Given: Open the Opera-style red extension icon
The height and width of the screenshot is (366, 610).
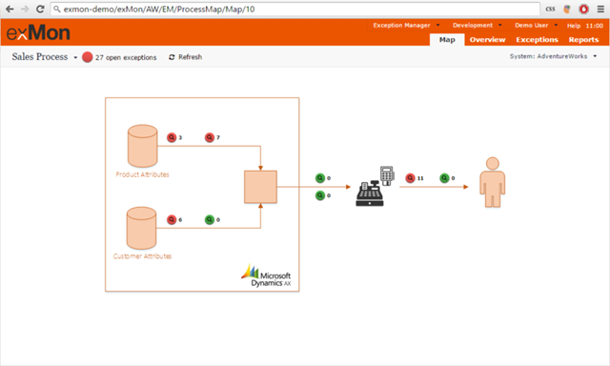Looking at the screenshot, I should 583,9.
